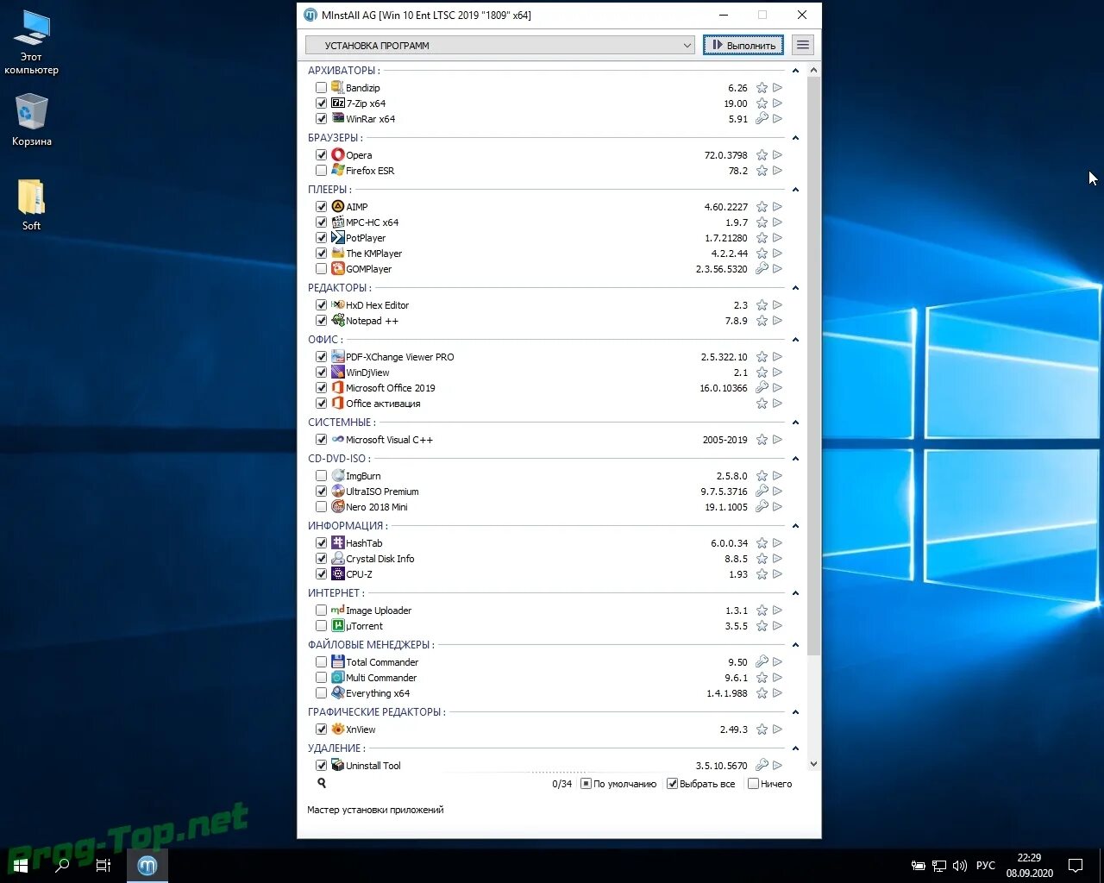Uncheck The KMPlayer checkbox

(x=321, y=254)
